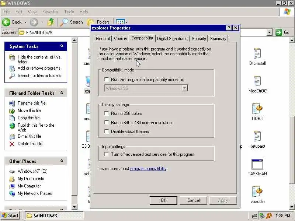Click the Up folder icon in toolbar
Image resolution: width=295 pixels, height=221 pixels.
(x=51, y=22)
